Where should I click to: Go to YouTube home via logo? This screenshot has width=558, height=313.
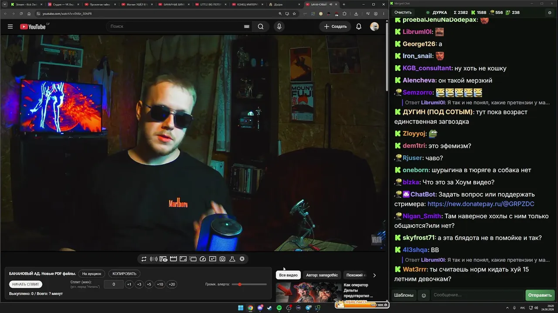(x=33, y=27)
